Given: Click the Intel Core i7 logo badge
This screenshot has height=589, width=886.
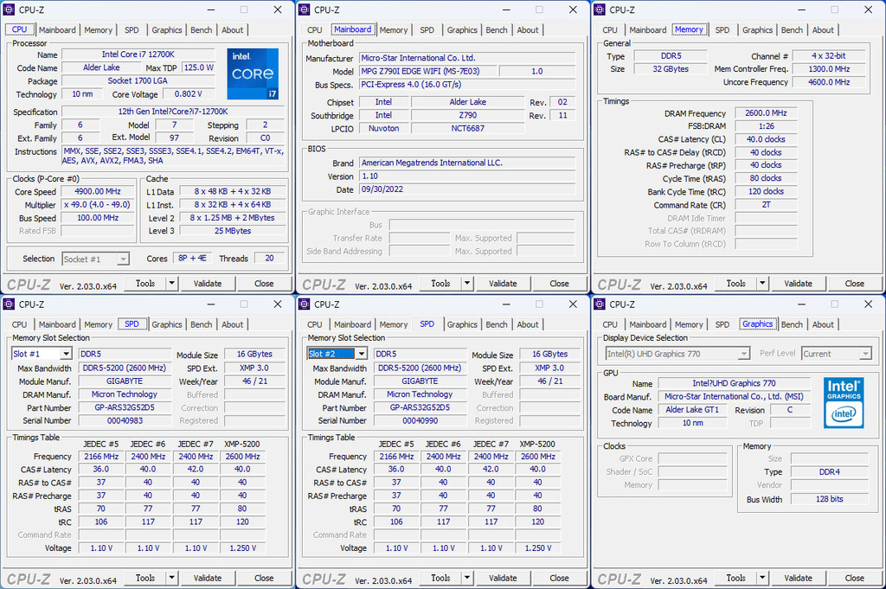Looking at the screenshot, I should 253,74.
